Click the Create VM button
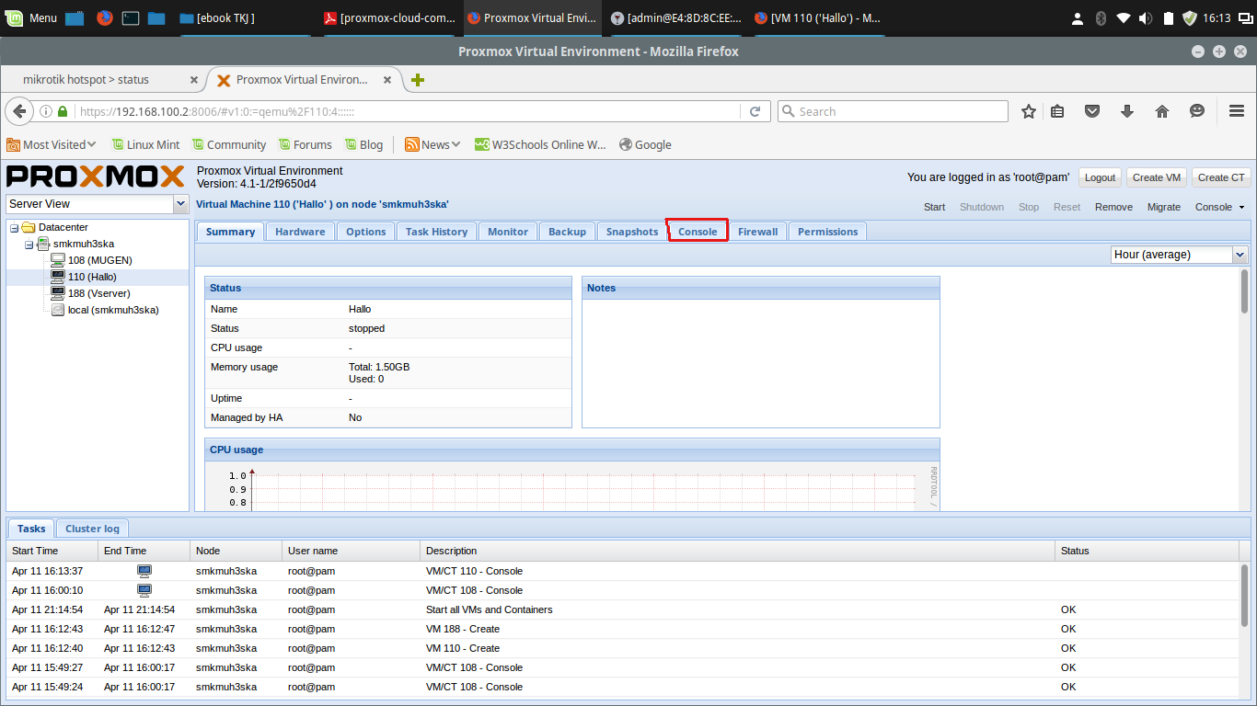Viewport: 1257px width, 706px height. [x=1157, y=177]
